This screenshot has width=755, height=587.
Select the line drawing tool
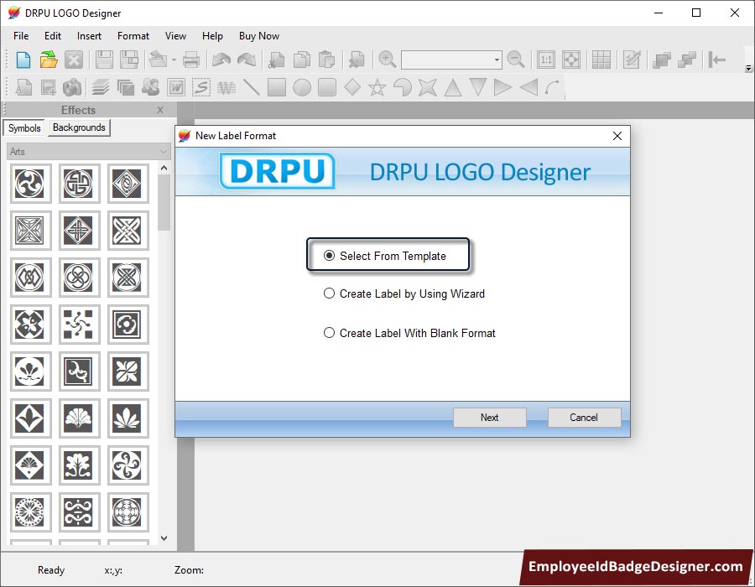[x=252, y=87]
